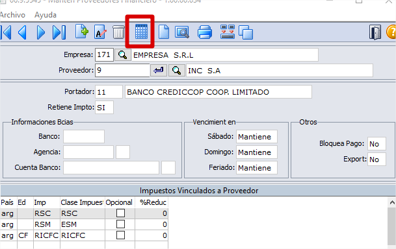Click the Clase Impues column header
Viewport: 396px width, 249px height.
point(82,202)
